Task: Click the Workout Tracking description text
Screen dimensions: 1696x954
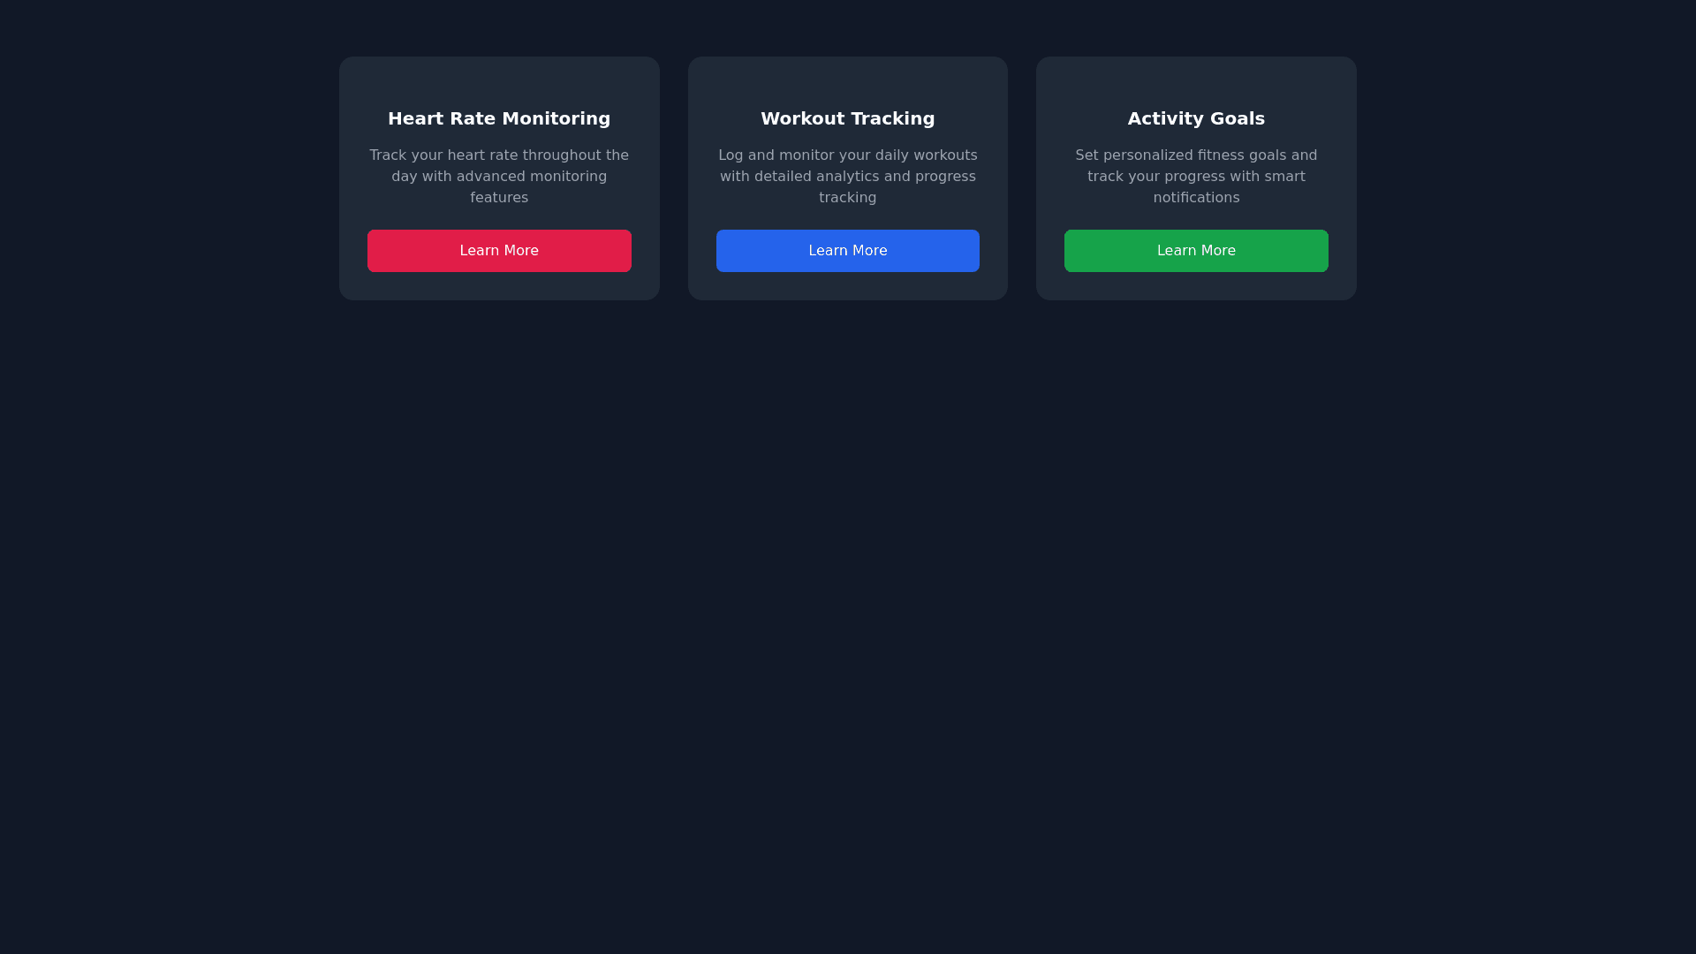Action: click(x=847, y=177)
